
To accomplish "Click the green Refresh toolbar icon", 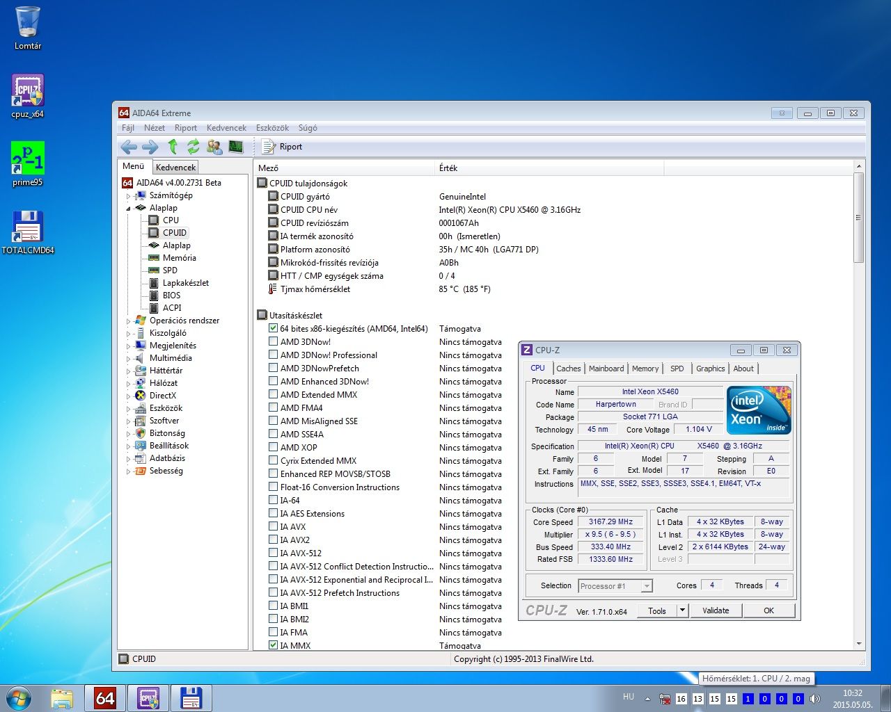I will [193, 147].
